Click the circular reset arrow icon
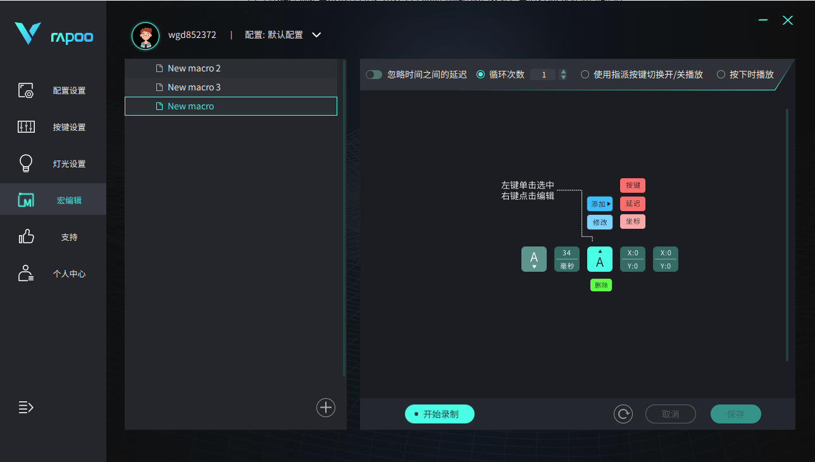815x462 pixels. (x=623, y=414)
